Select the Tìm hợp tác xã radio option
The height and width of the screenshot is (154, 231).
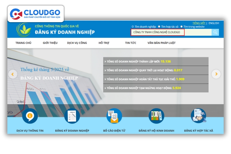tap(159, 27)
